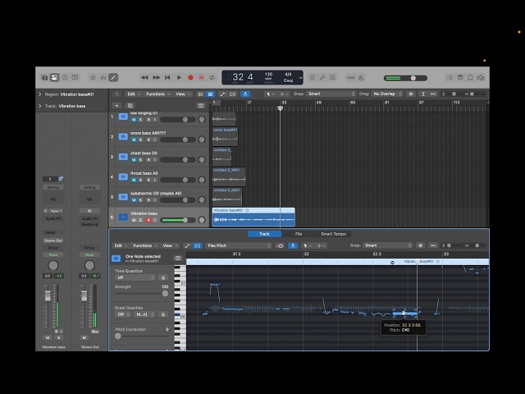Viewport: 525px width, 394px height.
Task: Toggle the editor's Show Flex button
Action: [197, 245]
